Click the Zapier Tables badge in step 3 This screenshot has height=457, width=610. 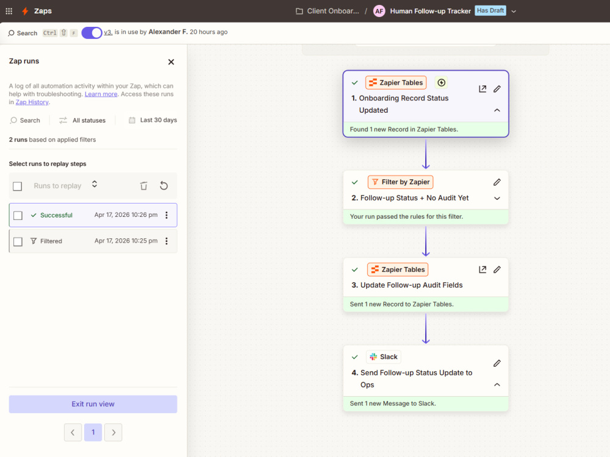[398, 269]
